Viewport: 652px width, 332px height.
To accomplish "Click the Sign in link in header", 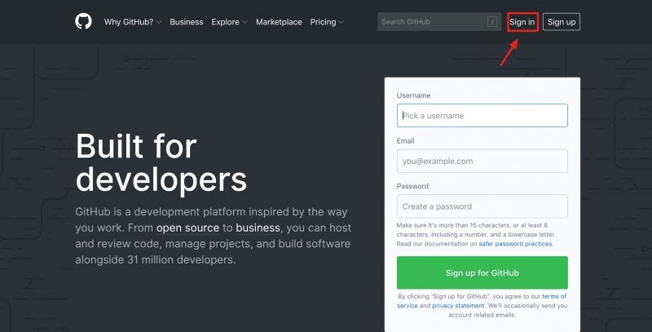I will click(522, 22).
